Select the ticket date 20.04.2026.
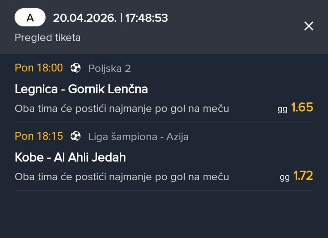 click(84, 18)
